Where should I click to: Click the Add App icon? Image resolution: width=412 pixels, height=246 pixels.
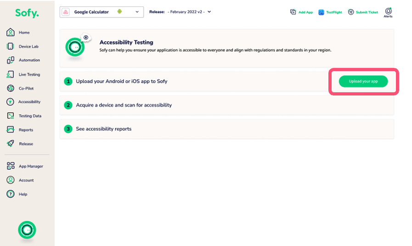coord(293,12)
